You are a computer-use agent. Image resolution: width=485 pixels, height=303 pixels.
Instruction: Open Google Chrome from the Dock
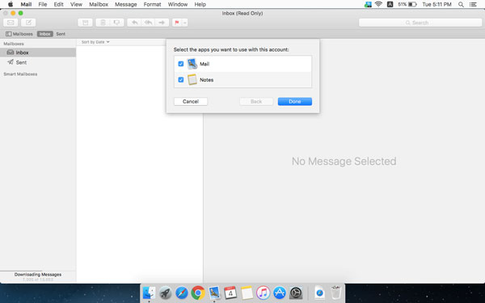(198, 292)
